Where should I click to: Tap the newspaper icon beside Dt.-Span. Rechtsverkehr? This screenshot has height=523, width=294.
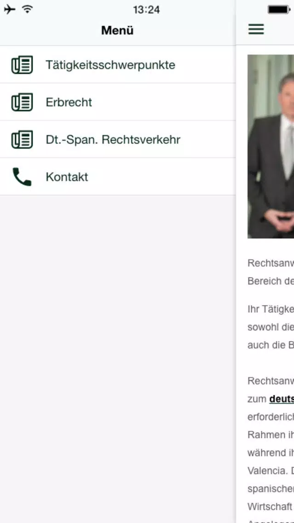22,139
